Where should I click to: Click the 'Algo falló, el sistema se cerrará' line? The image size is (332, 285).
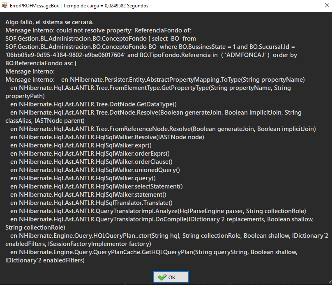pos(49,22)
